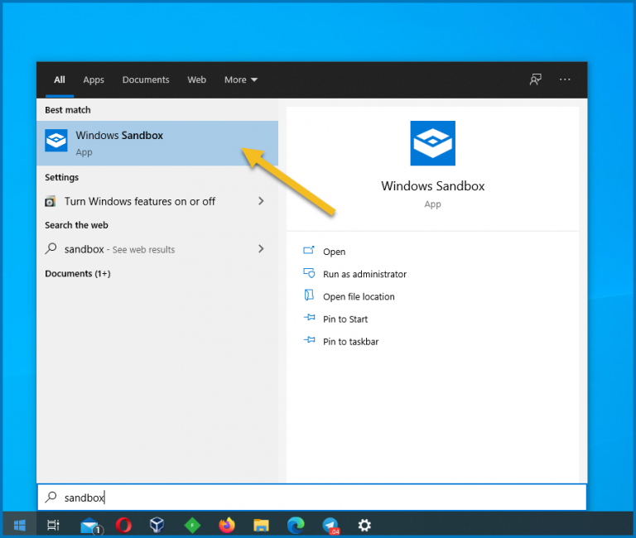Screen dimensions: 636x538
Task: Click the large Windows Sandbox preview icon
Action: tap(432, 143)
